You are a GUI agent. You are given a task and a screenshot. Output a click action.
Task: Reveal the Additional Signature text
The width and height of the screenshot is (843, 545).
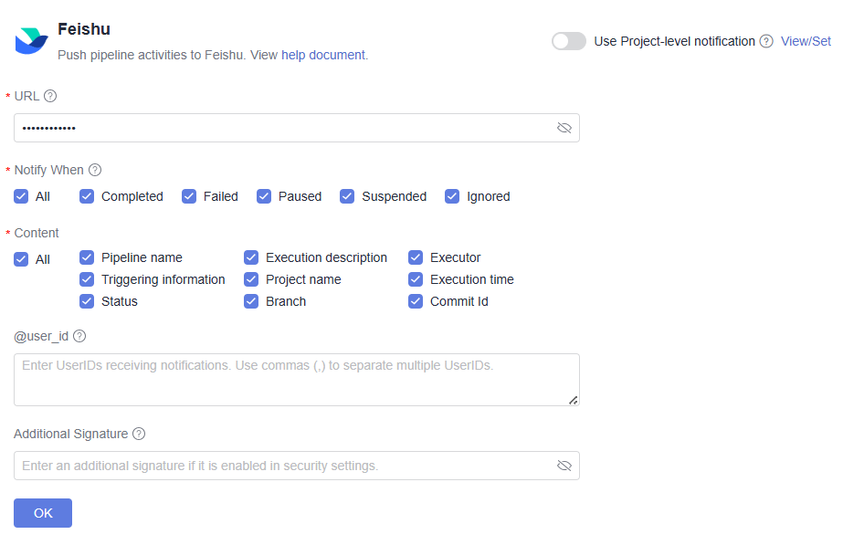pos(564,466)
